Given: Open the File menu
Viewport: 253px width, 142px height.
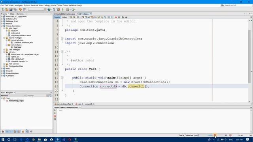Looking at the screenshot, I should coord(2,6).
